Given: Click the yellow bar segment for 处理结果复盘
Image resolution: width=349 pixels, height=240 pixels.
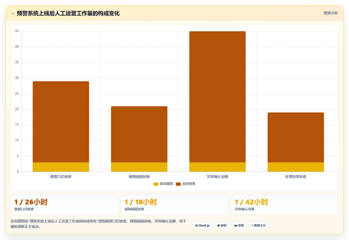Looking at the screenshot, I should click(296, 167).
